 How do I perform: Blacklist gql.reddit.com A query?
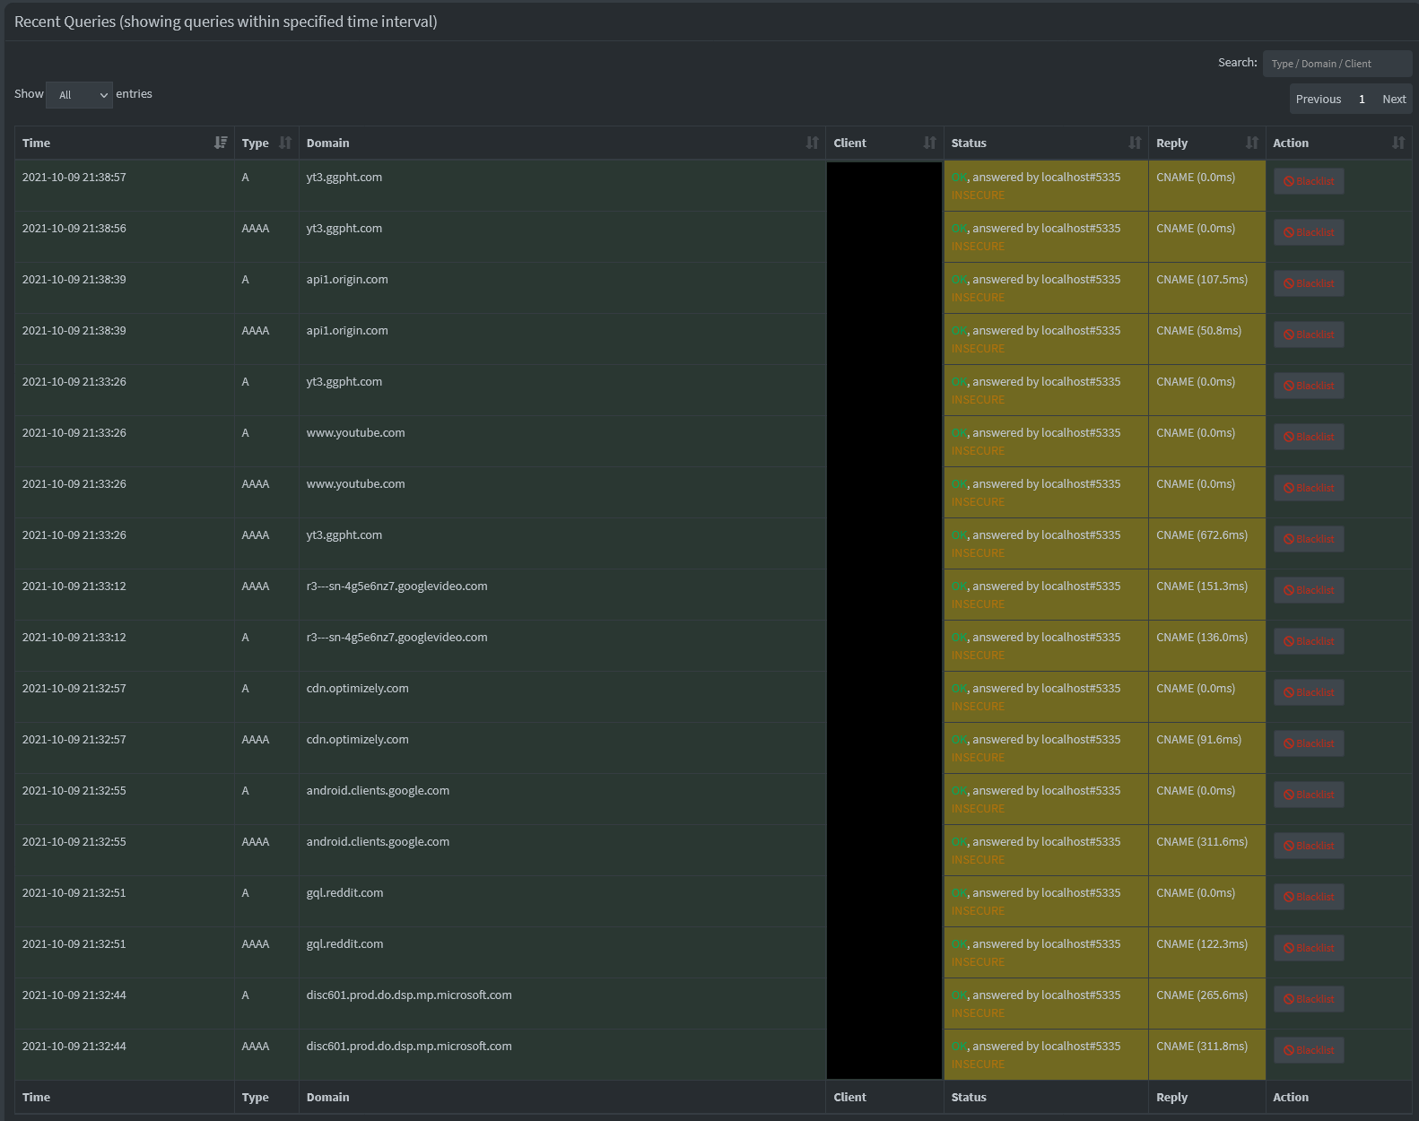(x=1309, y=897)
